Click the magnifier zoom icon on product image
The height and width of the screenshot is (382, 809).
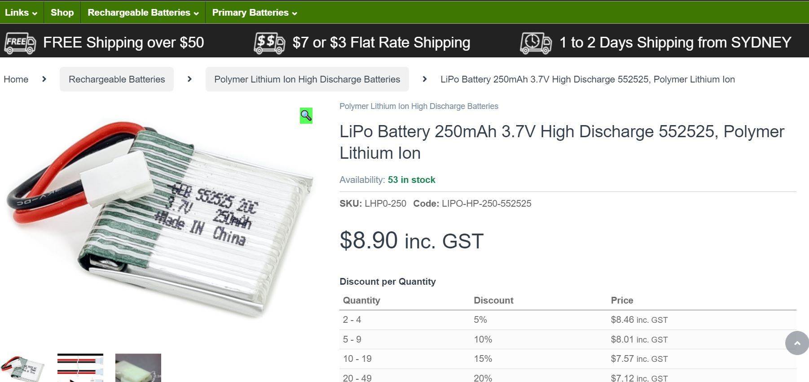coord(306,116)
